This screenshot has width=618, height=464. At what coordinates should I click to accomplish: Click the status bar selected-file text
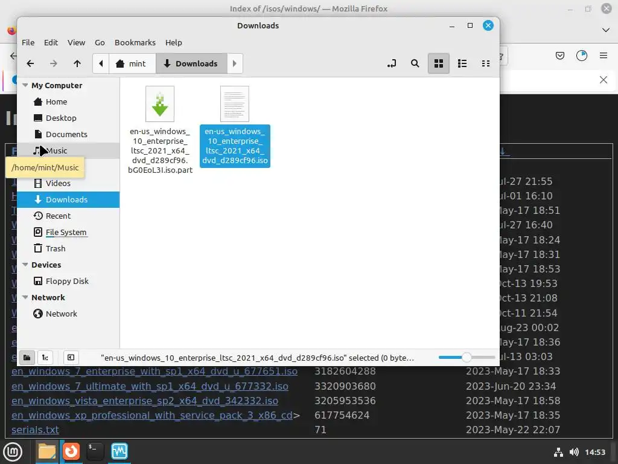[257, 358]
